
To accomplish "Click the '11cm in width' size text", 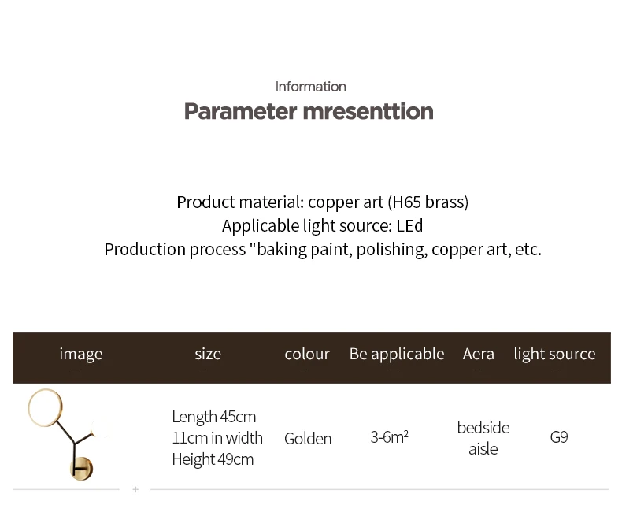I will click(x=217, y=438).
